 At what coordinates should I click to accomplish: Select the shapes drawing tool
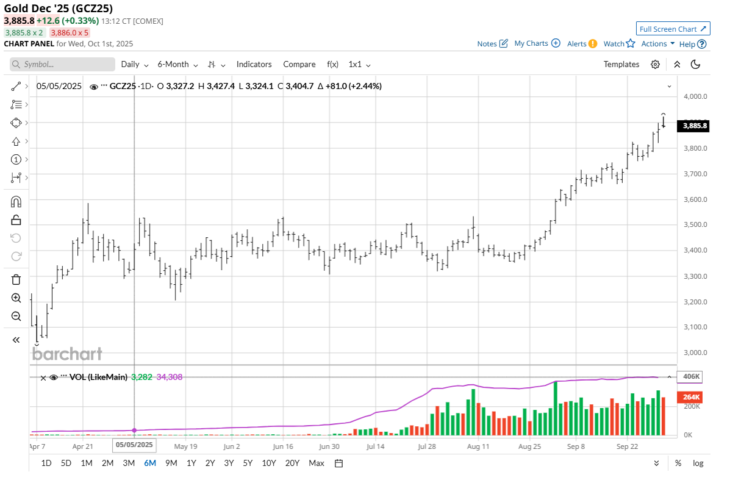tap(16, 123)
